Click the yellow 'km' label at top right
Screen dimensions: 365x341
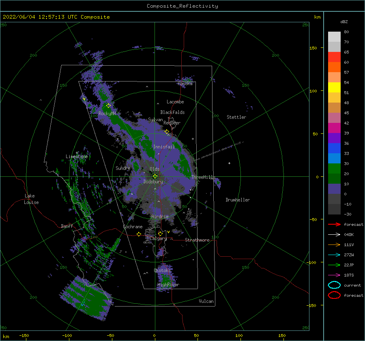pos(317,17)
